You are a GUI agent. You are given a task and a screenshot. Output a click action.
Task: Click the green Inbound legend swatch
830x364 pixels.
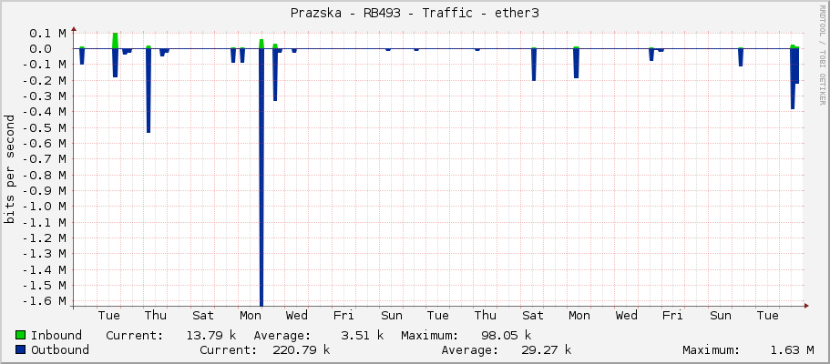point(21,335)
